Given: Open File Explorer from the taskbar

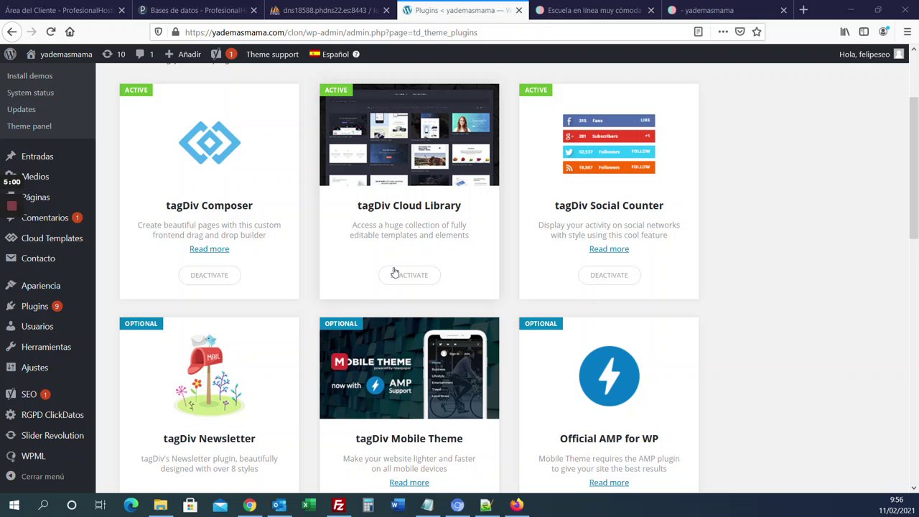Looking at the screenshot, I should (x=160, y=505).
